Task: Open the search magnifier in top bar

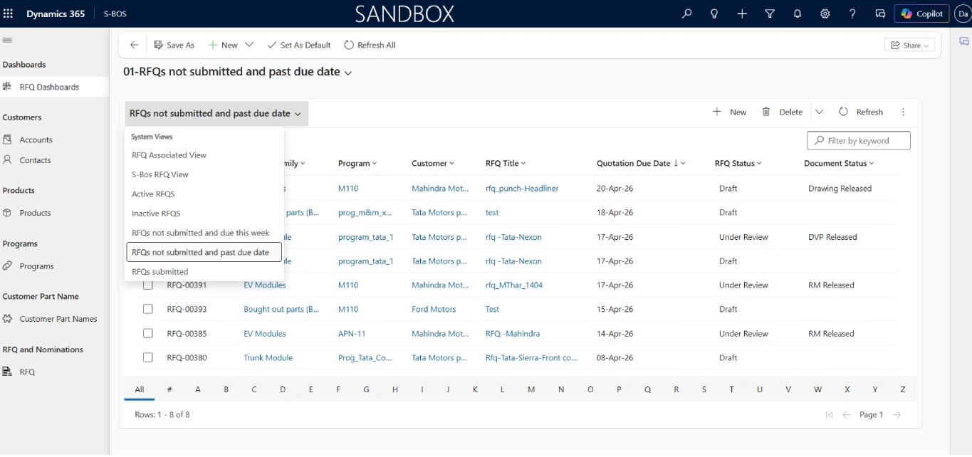Action: [686, 14]
